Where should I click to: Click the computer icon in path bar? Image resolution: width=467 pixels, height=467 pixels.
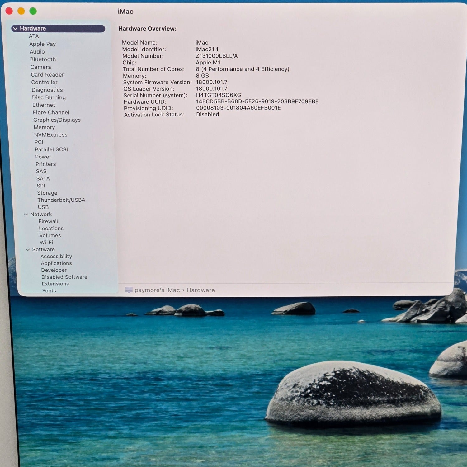[129, 290]
